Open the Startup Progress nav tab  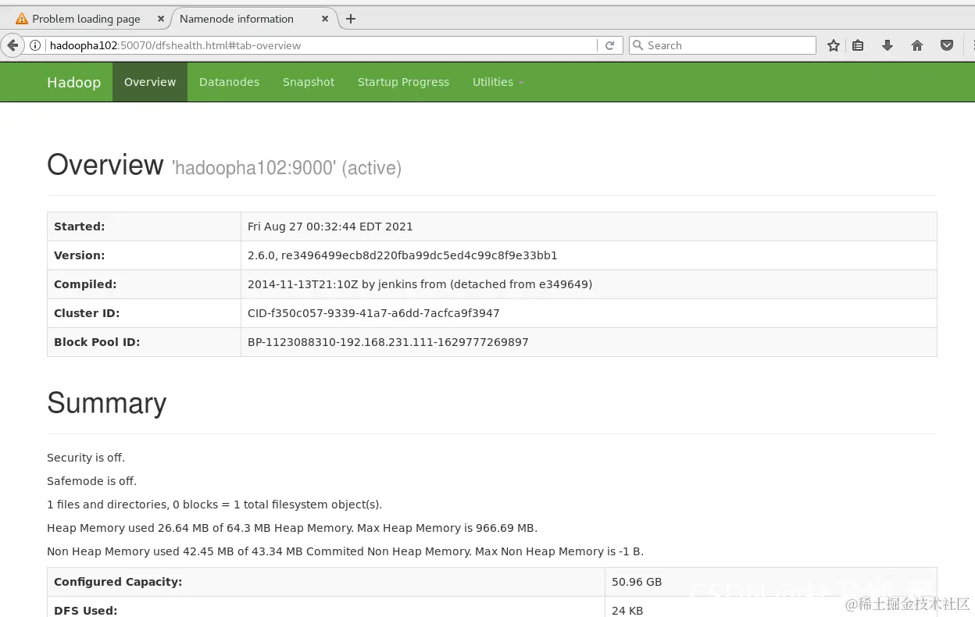coord(403,82)
